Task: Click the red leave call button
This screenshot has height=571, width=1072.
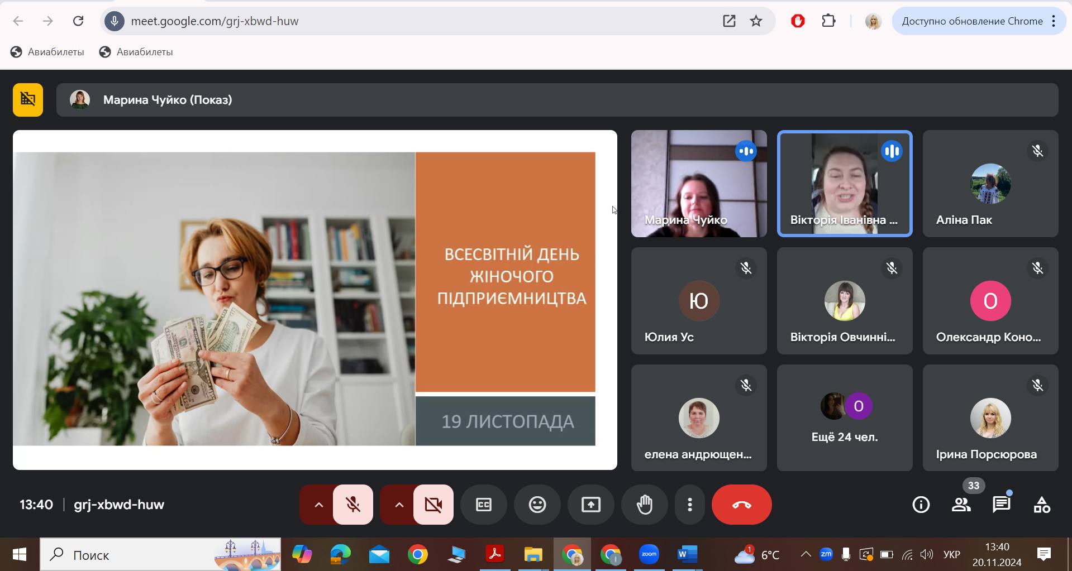Action: (x=741, y=505)
